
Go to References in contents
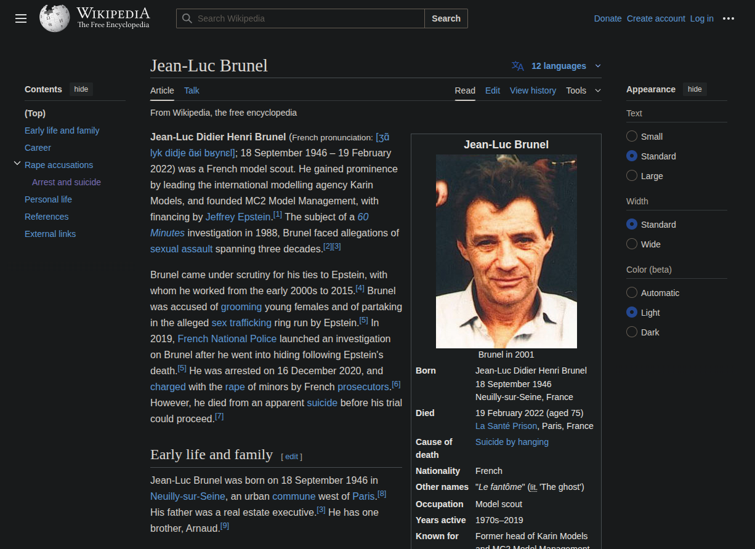click(x=46, y=217)
